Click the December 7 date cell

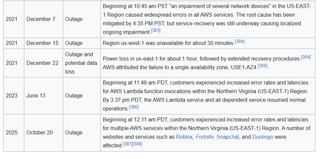click(x=41, y=19)
